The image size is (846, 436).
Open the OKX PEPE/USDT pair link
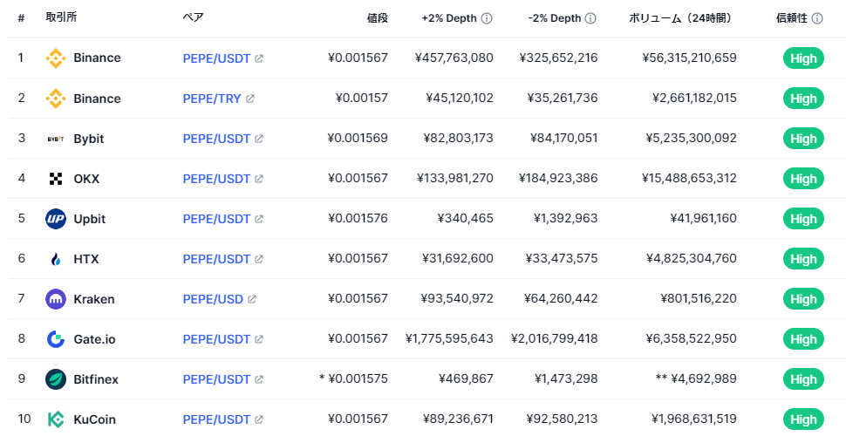tap(216, 179)
